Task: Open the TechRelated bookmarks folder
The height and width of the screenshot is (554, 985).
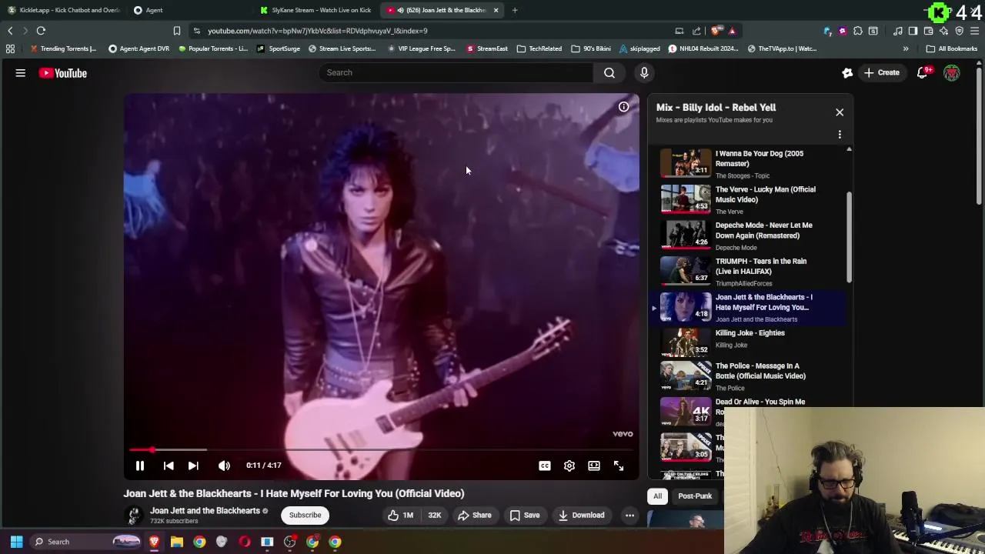Action: point(539,48)
